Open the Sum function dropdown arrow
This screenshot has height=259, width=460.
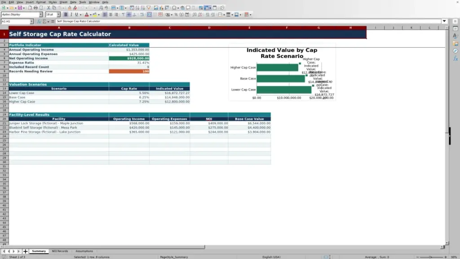click(48, 22)
